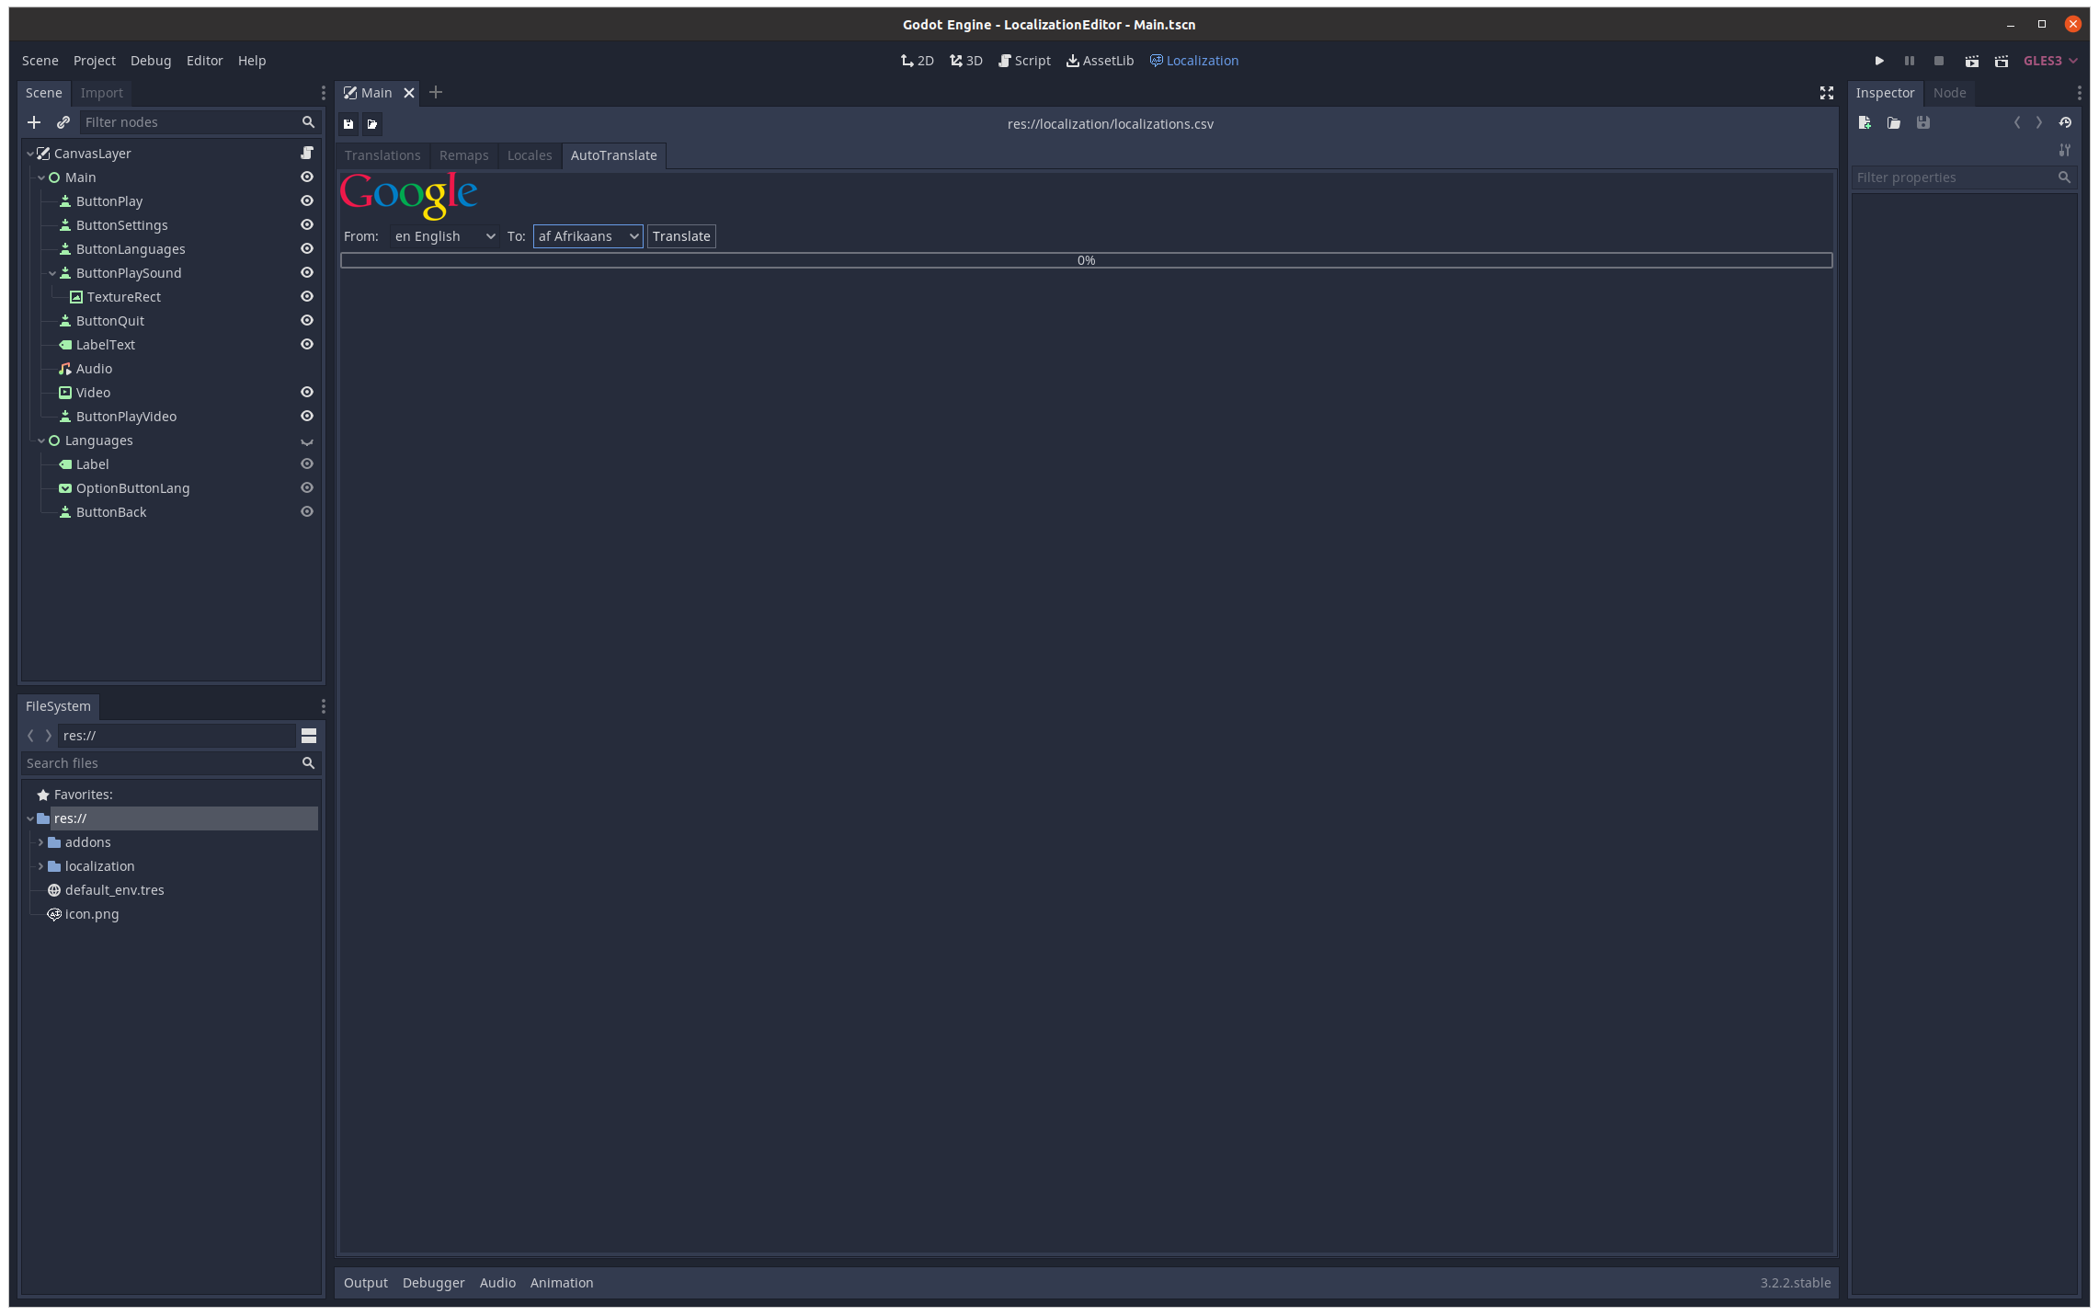
Task: Switch to the Locales tab
Action: (529, 155)
